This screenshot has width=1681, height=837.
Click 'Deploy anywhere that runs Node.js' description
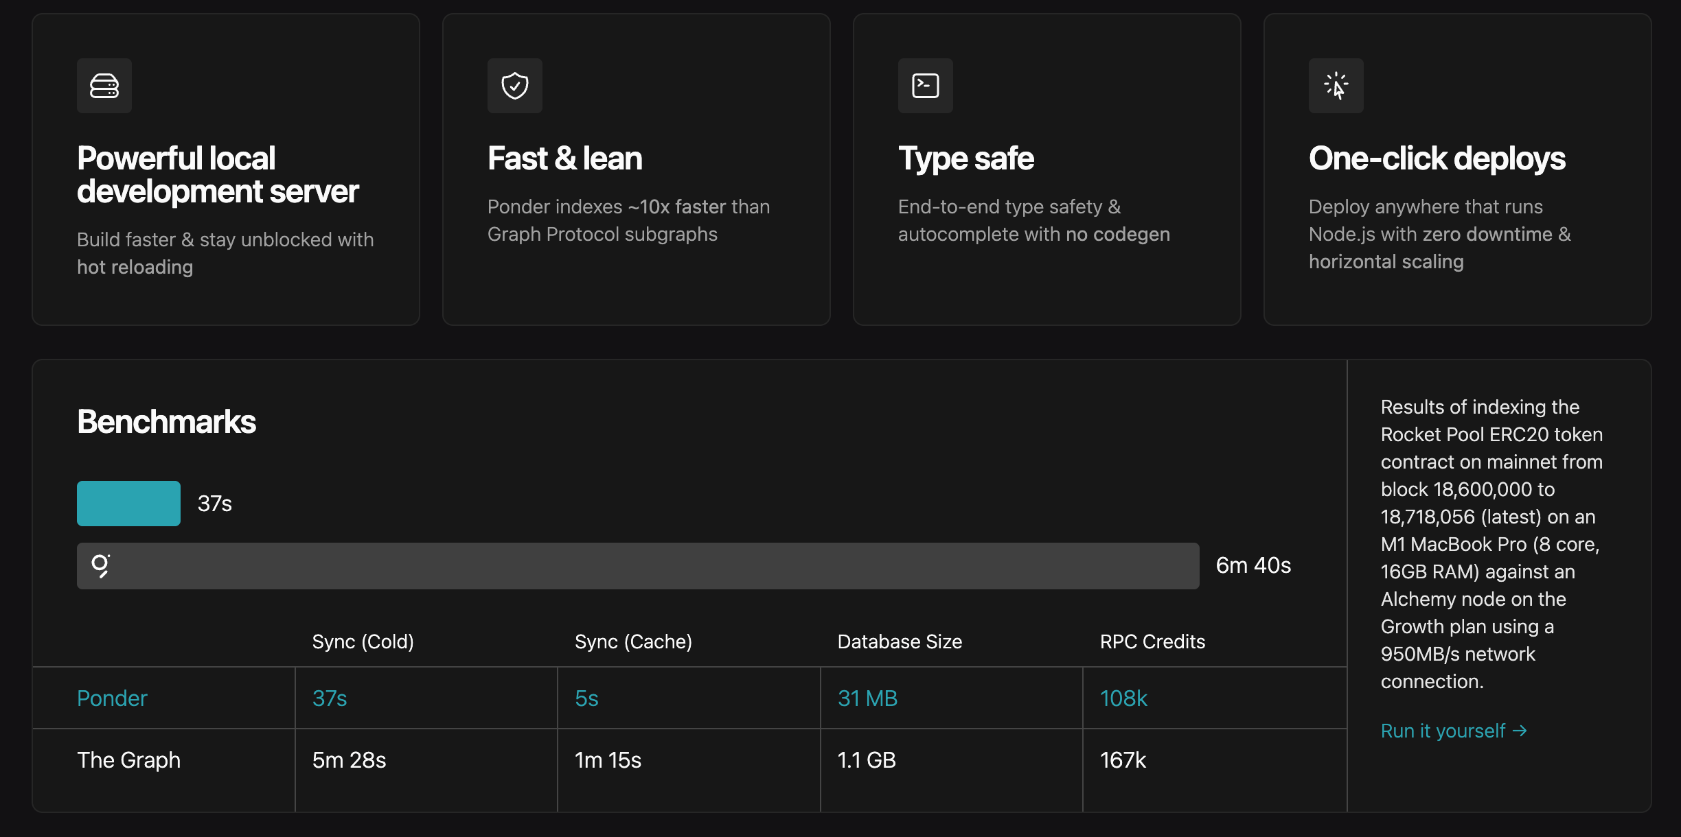point(1439,234)
